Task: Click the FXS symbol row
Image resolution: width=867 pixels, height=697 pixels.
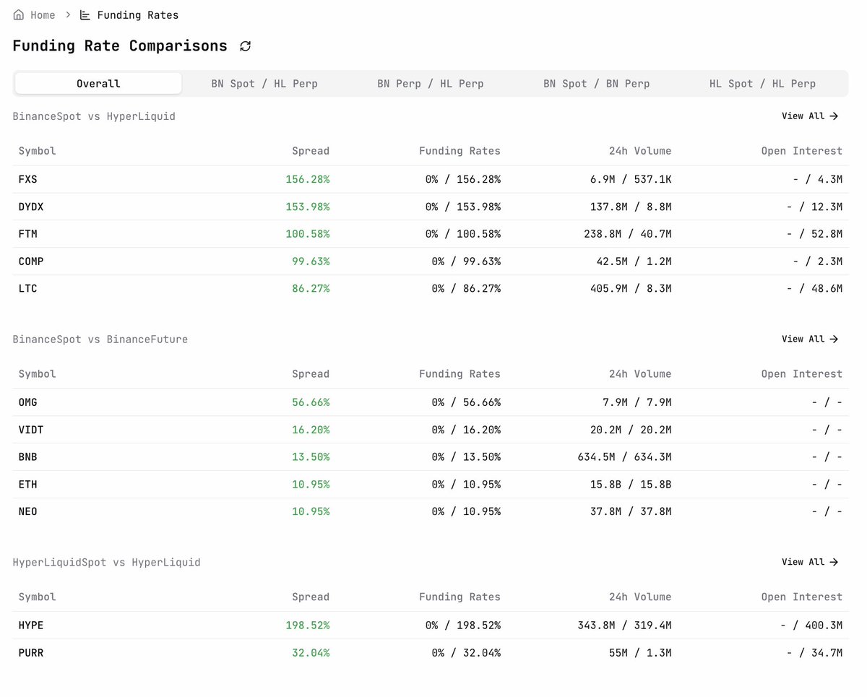Action: pos(431,179)
